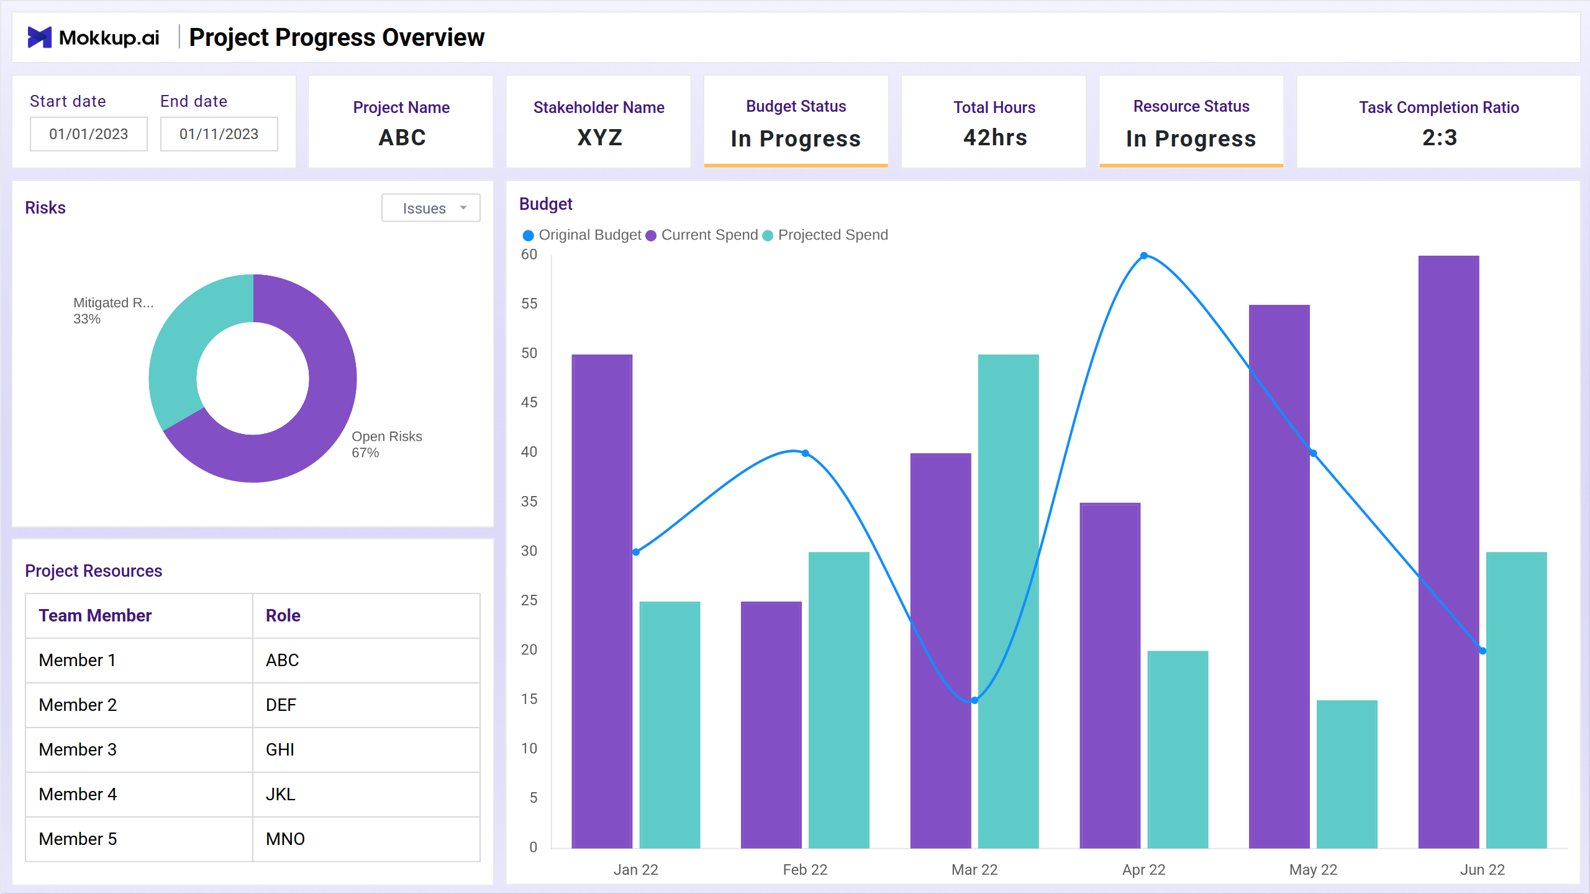The height and width of the screenshot is (894, 1590).
Task: Select the Budget Status In Progress card
Action: click(796, 122)
